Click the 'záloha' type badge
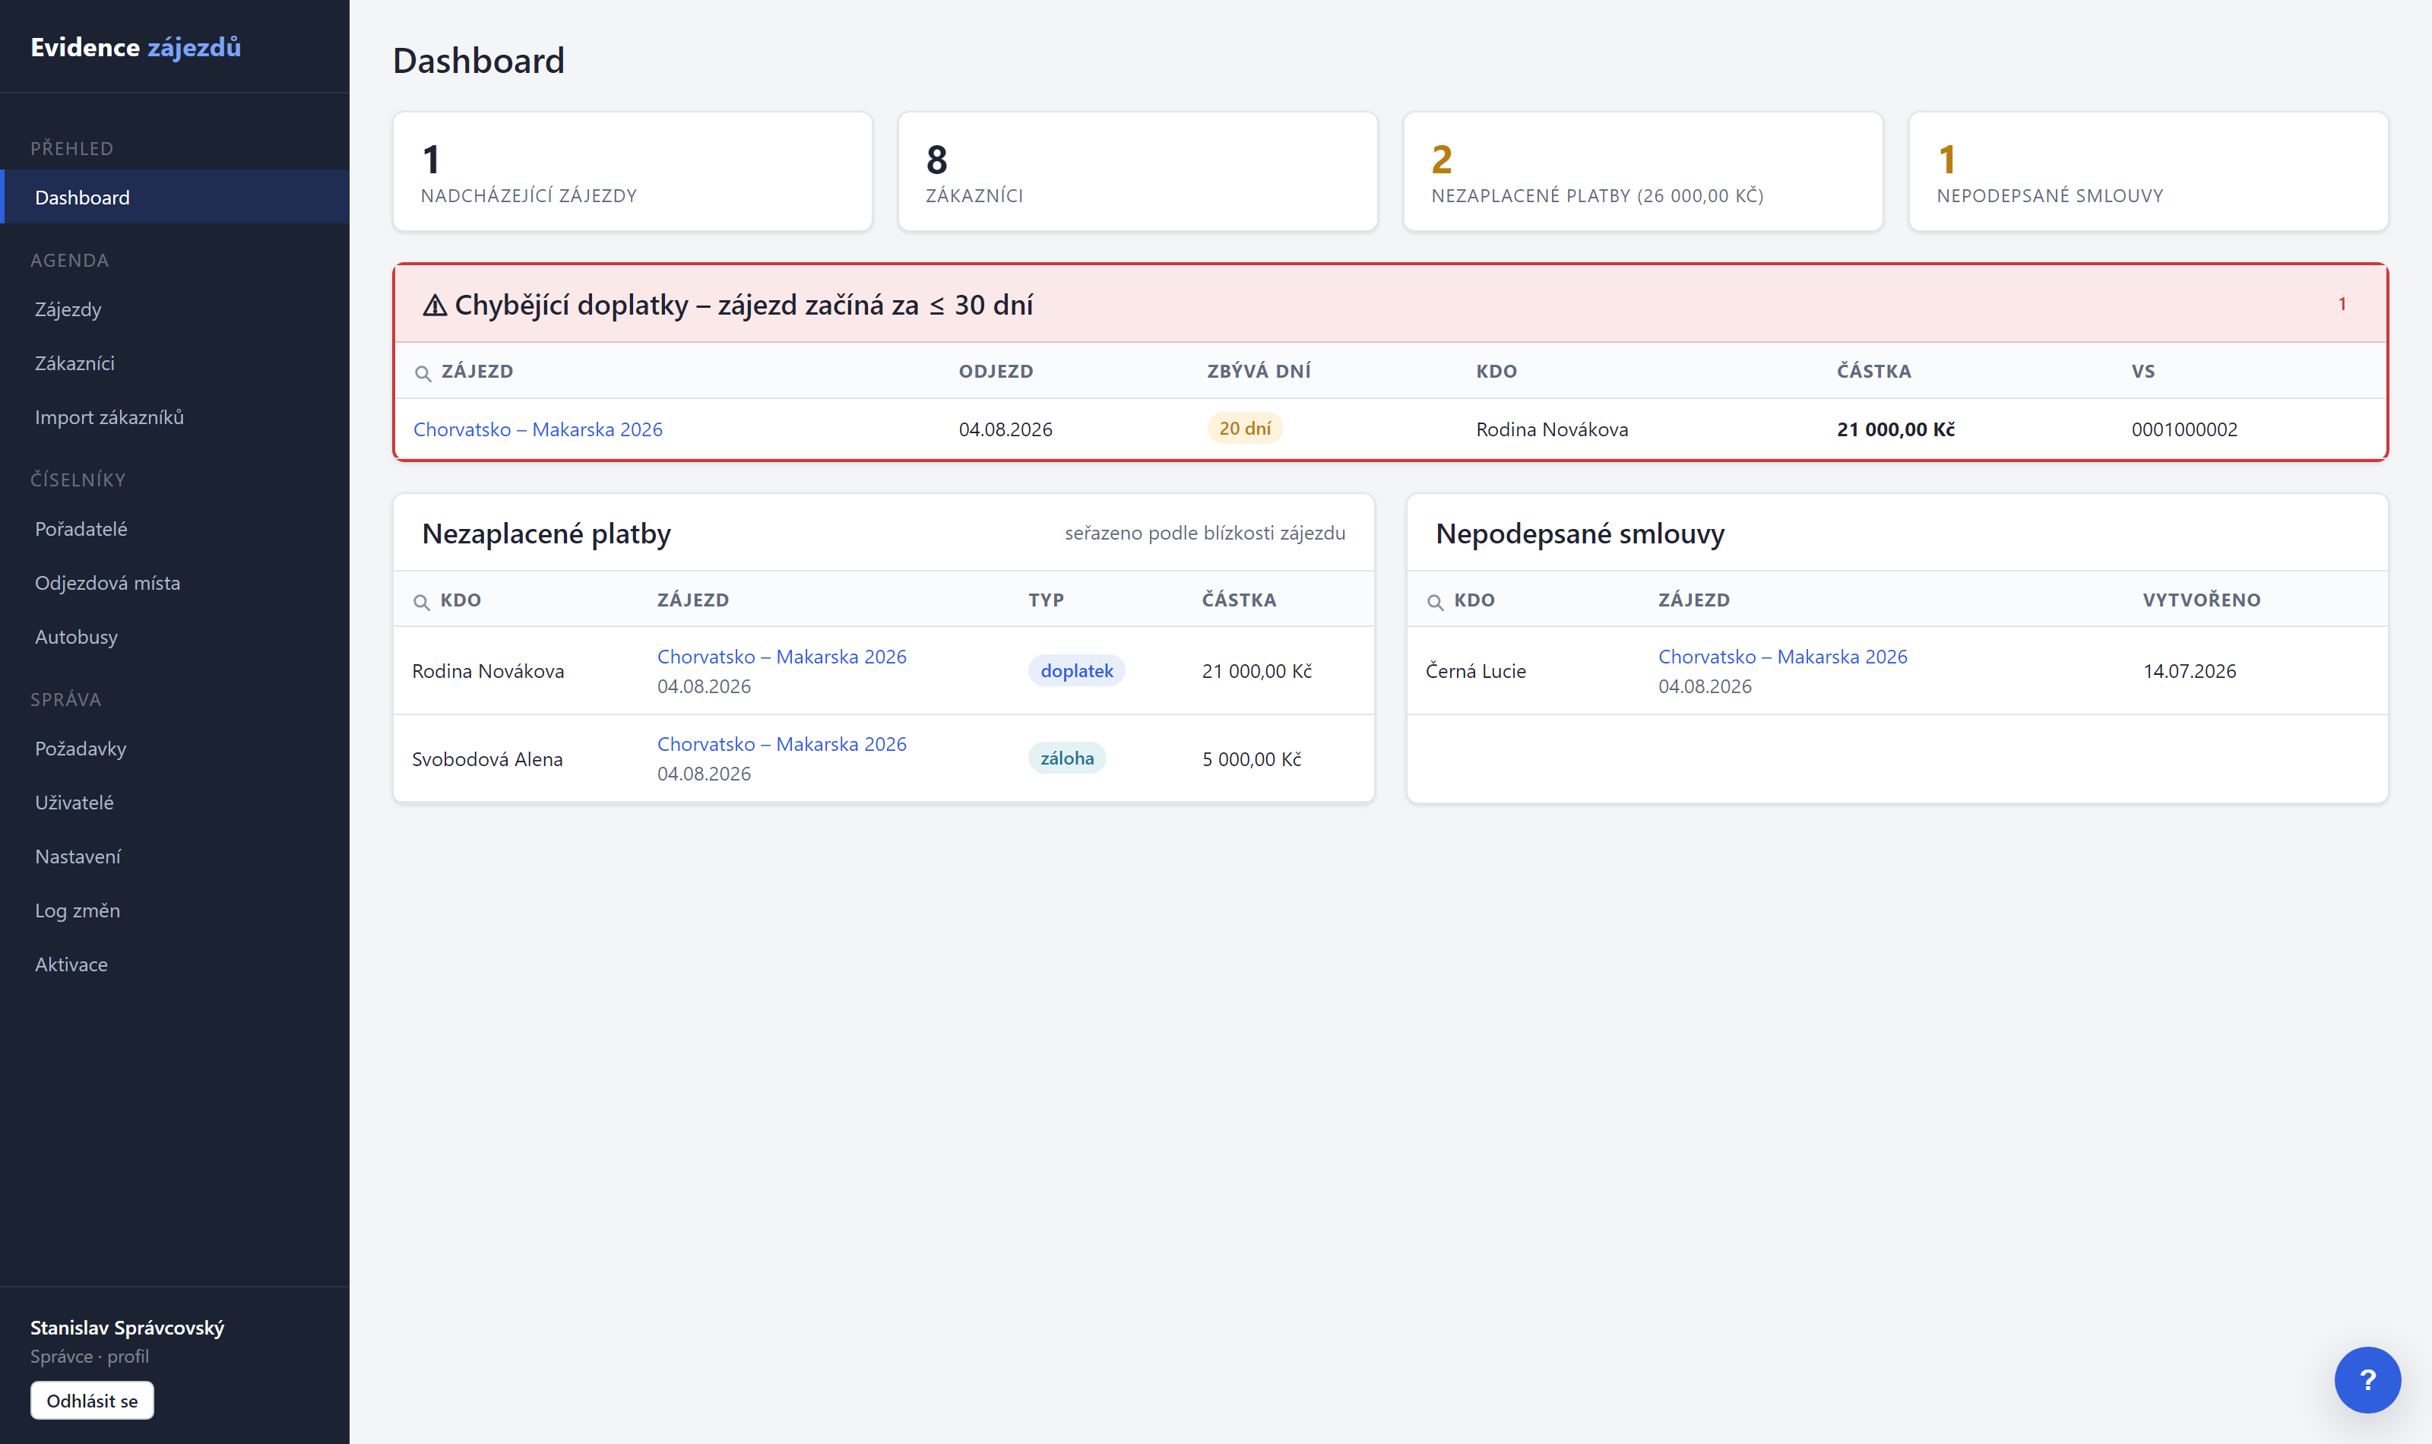The image size is (2432, 1444). [x=1067, y=758]
